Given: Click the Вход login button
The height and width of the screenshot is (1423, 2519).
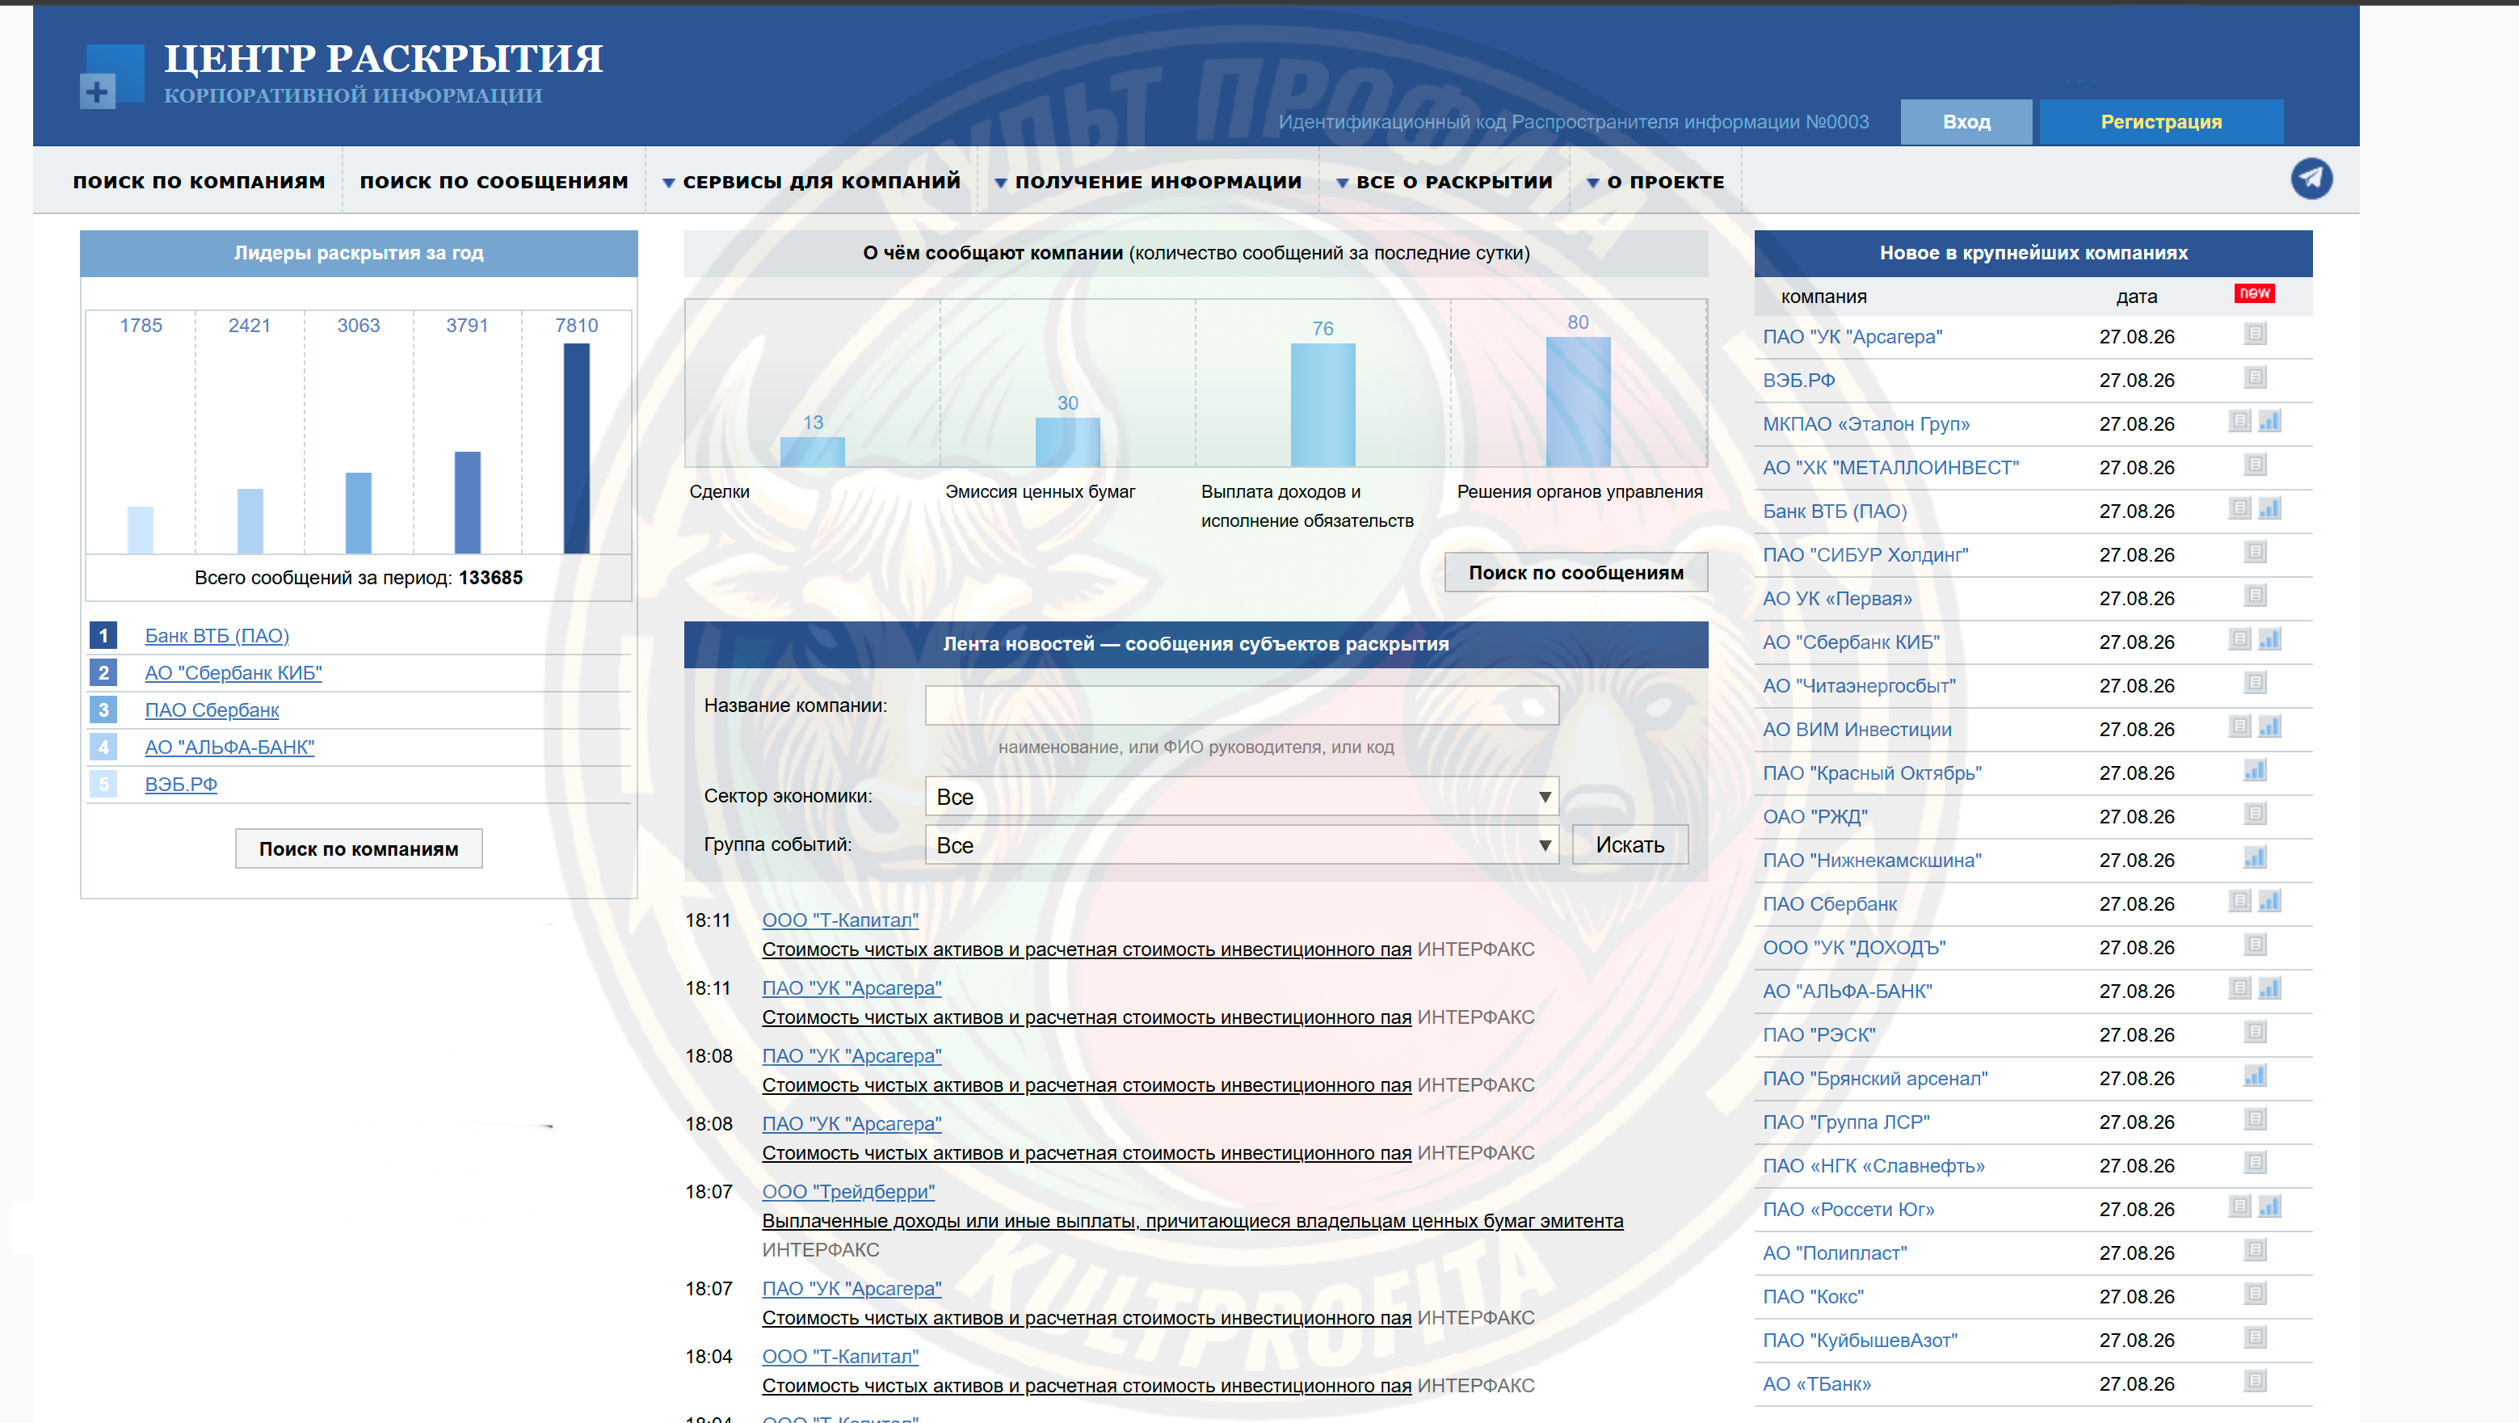Looking at the screenshot, I should coord(1966,122).
